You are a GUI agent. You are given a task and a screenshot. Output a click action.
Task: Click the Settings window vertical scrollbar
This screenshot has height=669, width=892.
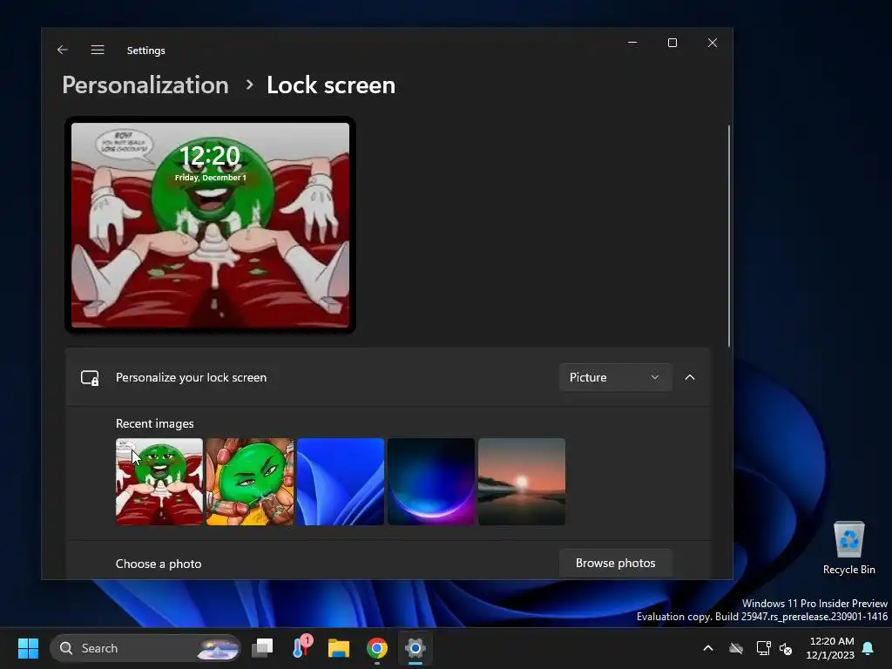[729, 235]
